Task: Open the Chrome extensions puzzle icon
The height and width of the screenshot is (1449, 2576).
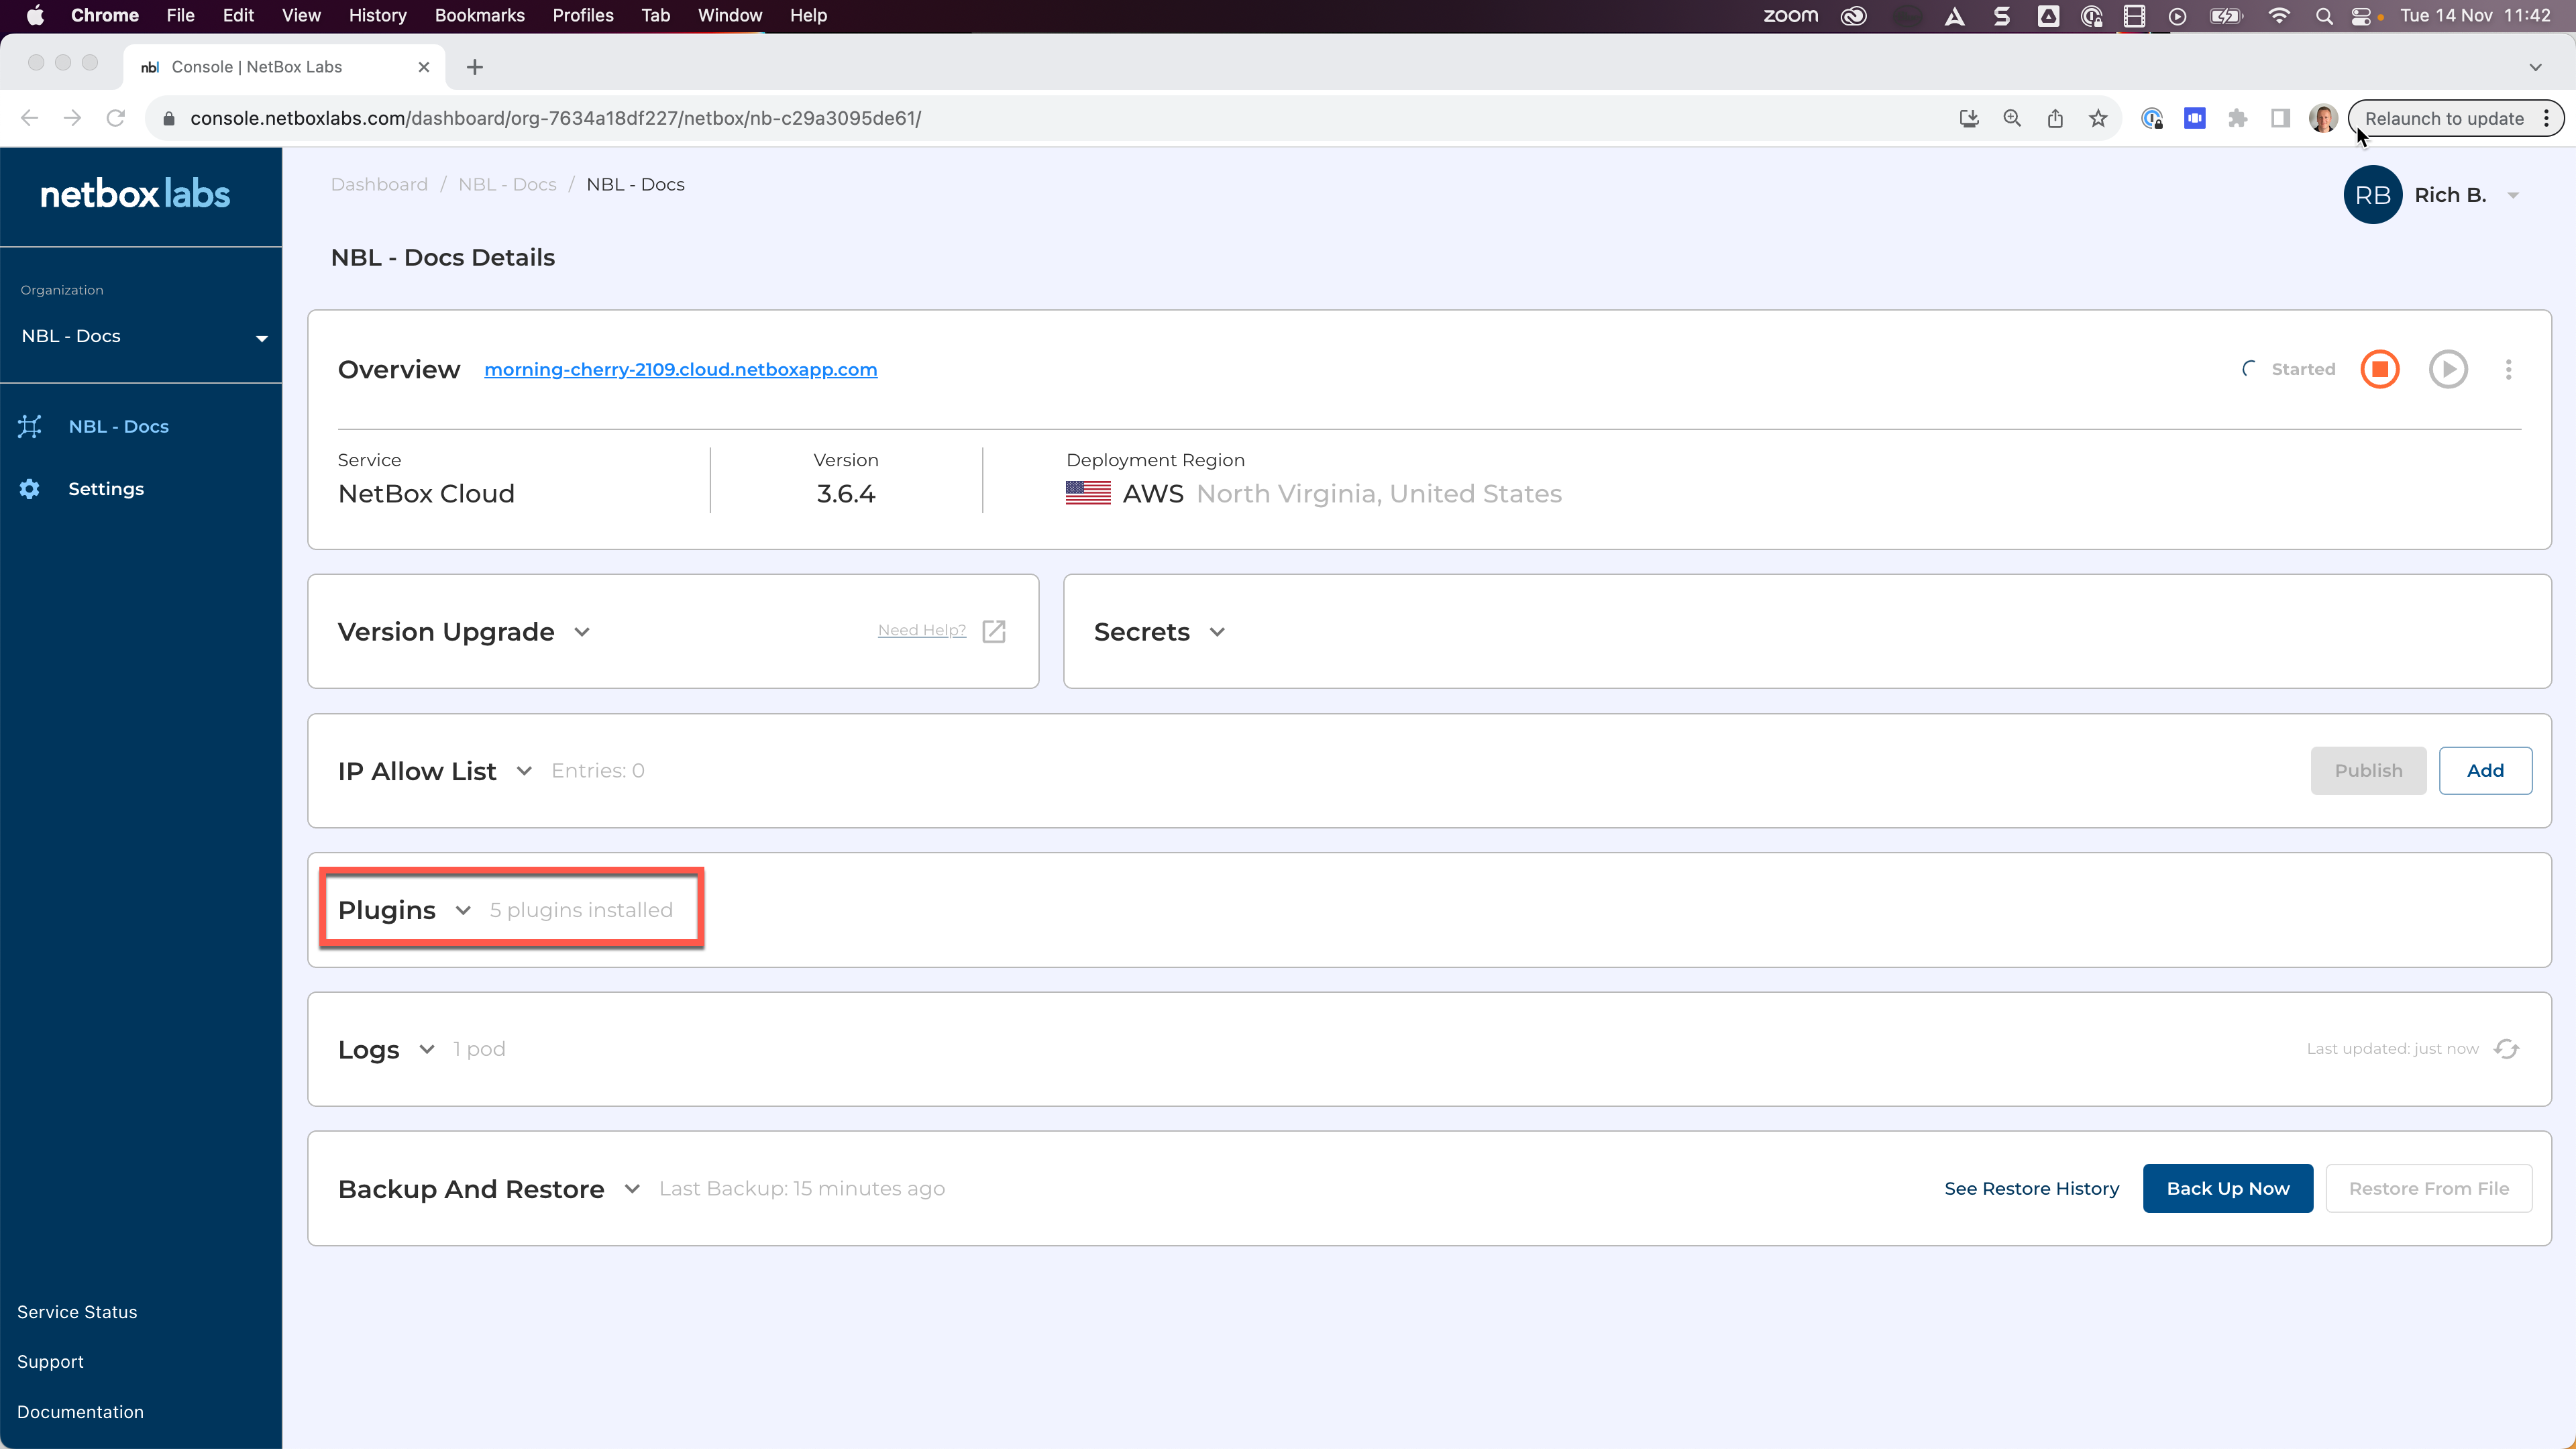Action: coord(2238,118)
